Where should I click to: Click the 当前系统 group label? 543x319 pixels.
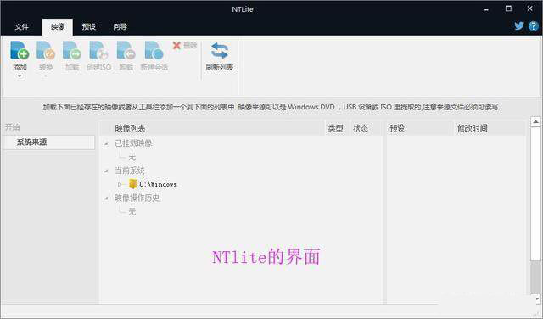[x=130, y=171]
